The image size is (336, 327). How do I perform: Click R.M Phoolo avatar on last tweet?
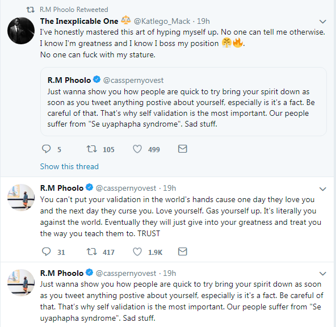pos(21,282)
